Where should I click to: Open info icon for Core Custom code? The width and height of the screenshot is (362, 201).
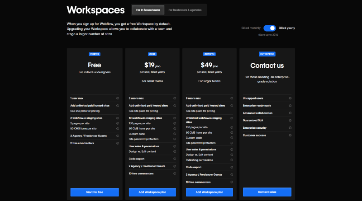(175, 134)
